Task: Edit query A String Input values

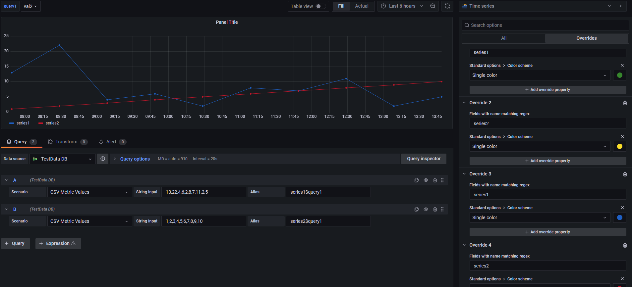Action: [203, 192]
